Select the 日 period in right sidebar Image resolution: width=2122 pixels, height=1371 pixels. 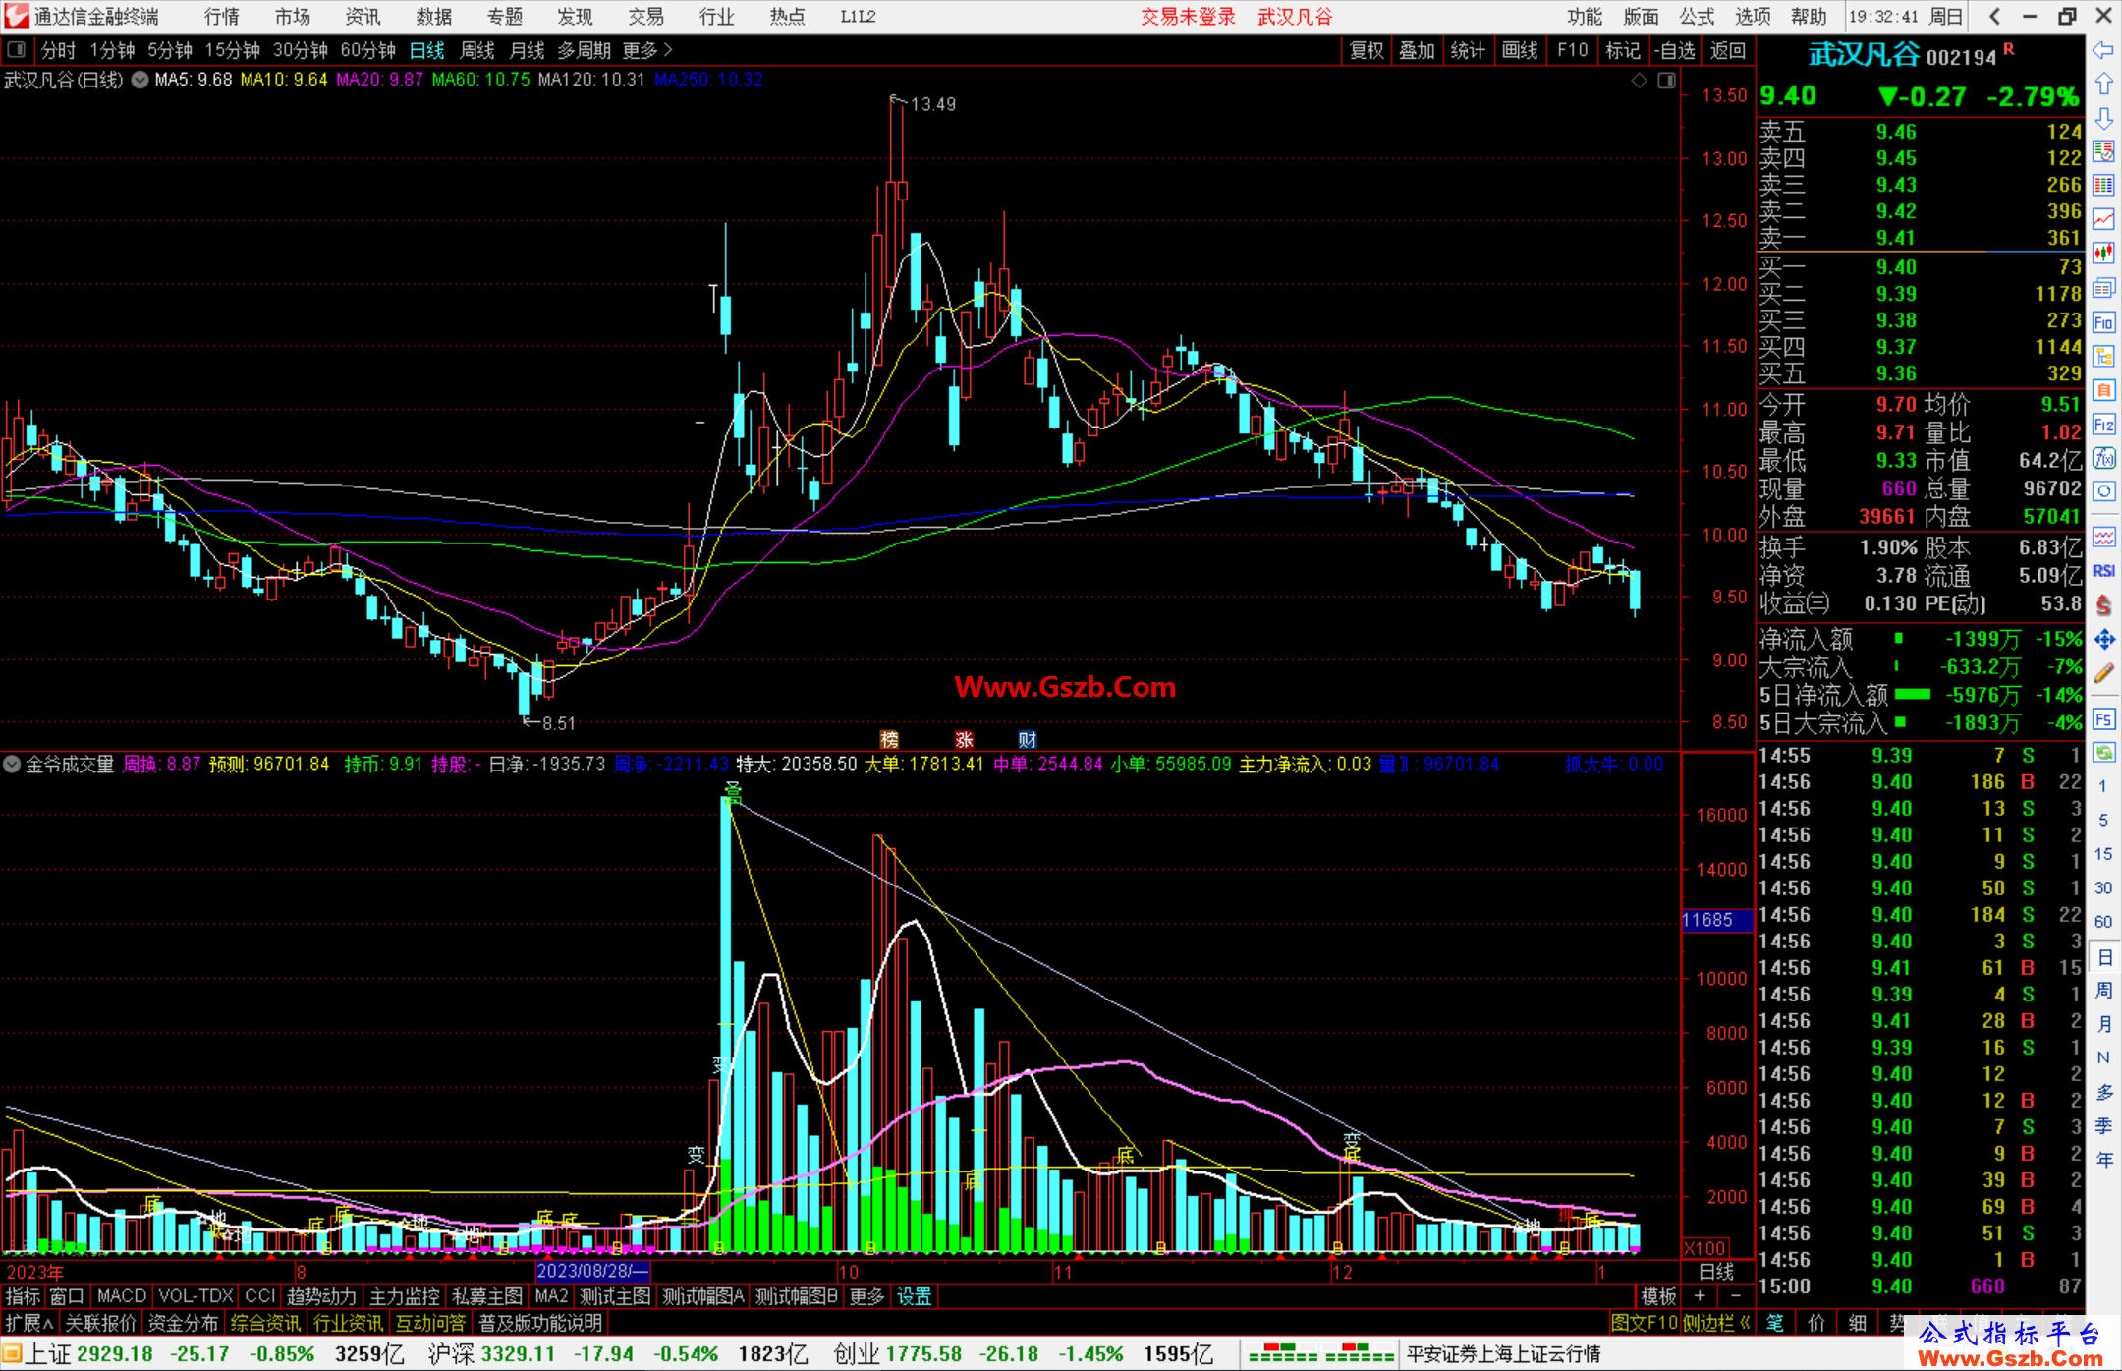(2103, 957)
